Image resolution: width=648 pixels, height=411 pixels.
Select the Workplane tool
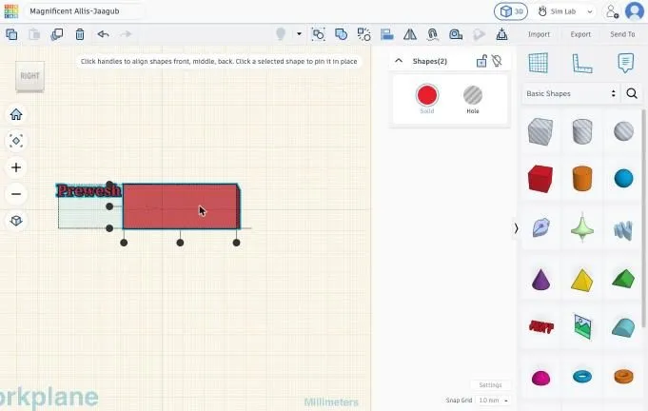coord(539,64)
